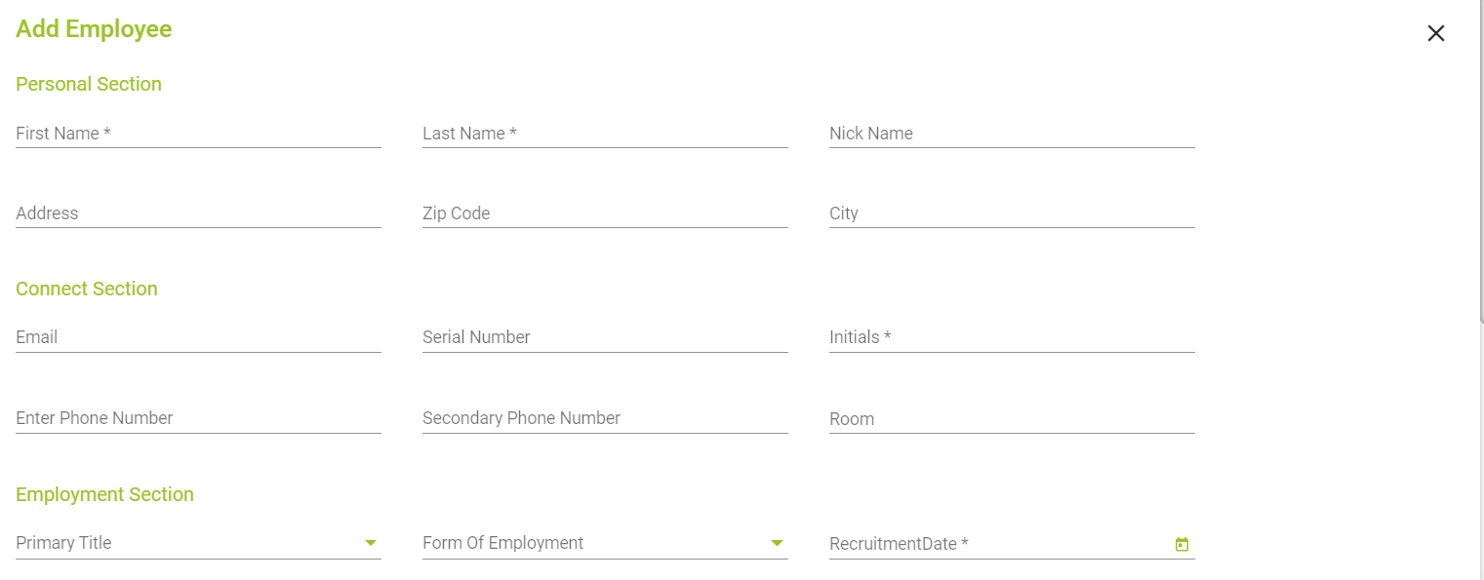The width and height of the screenshot is (1484, 580).
Task: Select the Enter Phone Number field
Action: (198, 418)
